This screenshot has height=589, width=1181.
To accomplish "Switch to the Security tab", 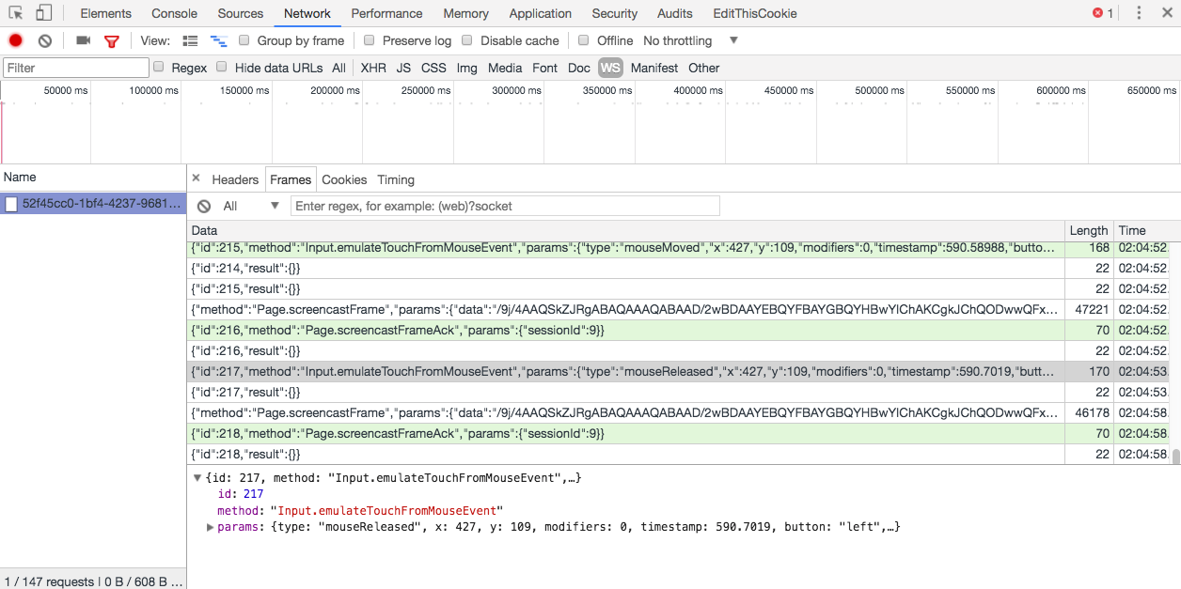I will pyautogui.click(x=615, y=13).
